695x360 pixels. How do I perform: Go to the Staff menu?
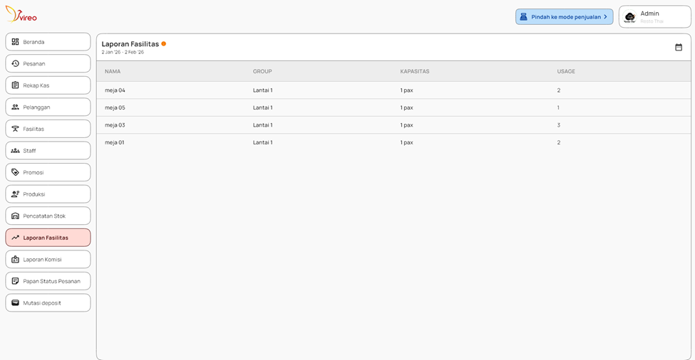48,151
